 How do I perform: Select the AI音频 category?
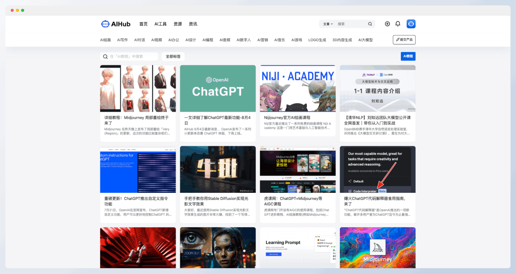225,40
